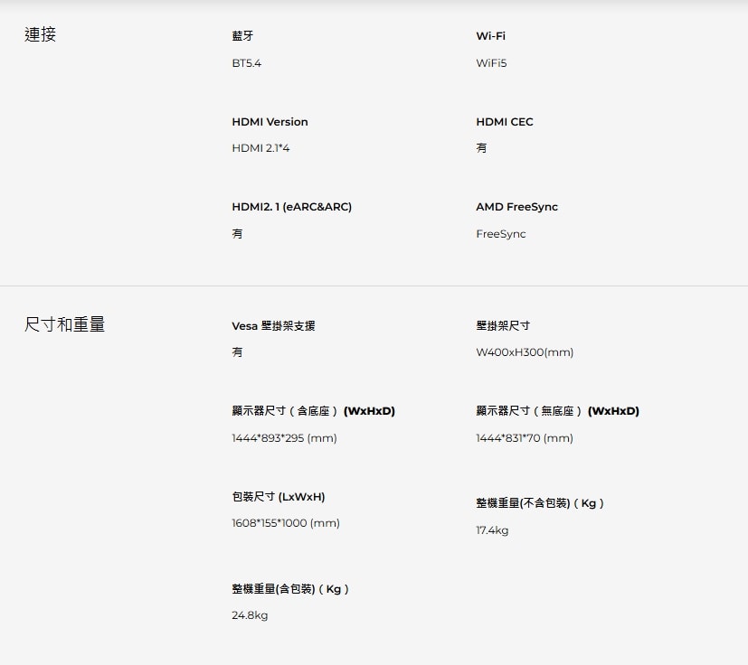Select the 1444*831*70 (mm) dimension value
This screenshot has width=748, height=665.
(525, 437)
